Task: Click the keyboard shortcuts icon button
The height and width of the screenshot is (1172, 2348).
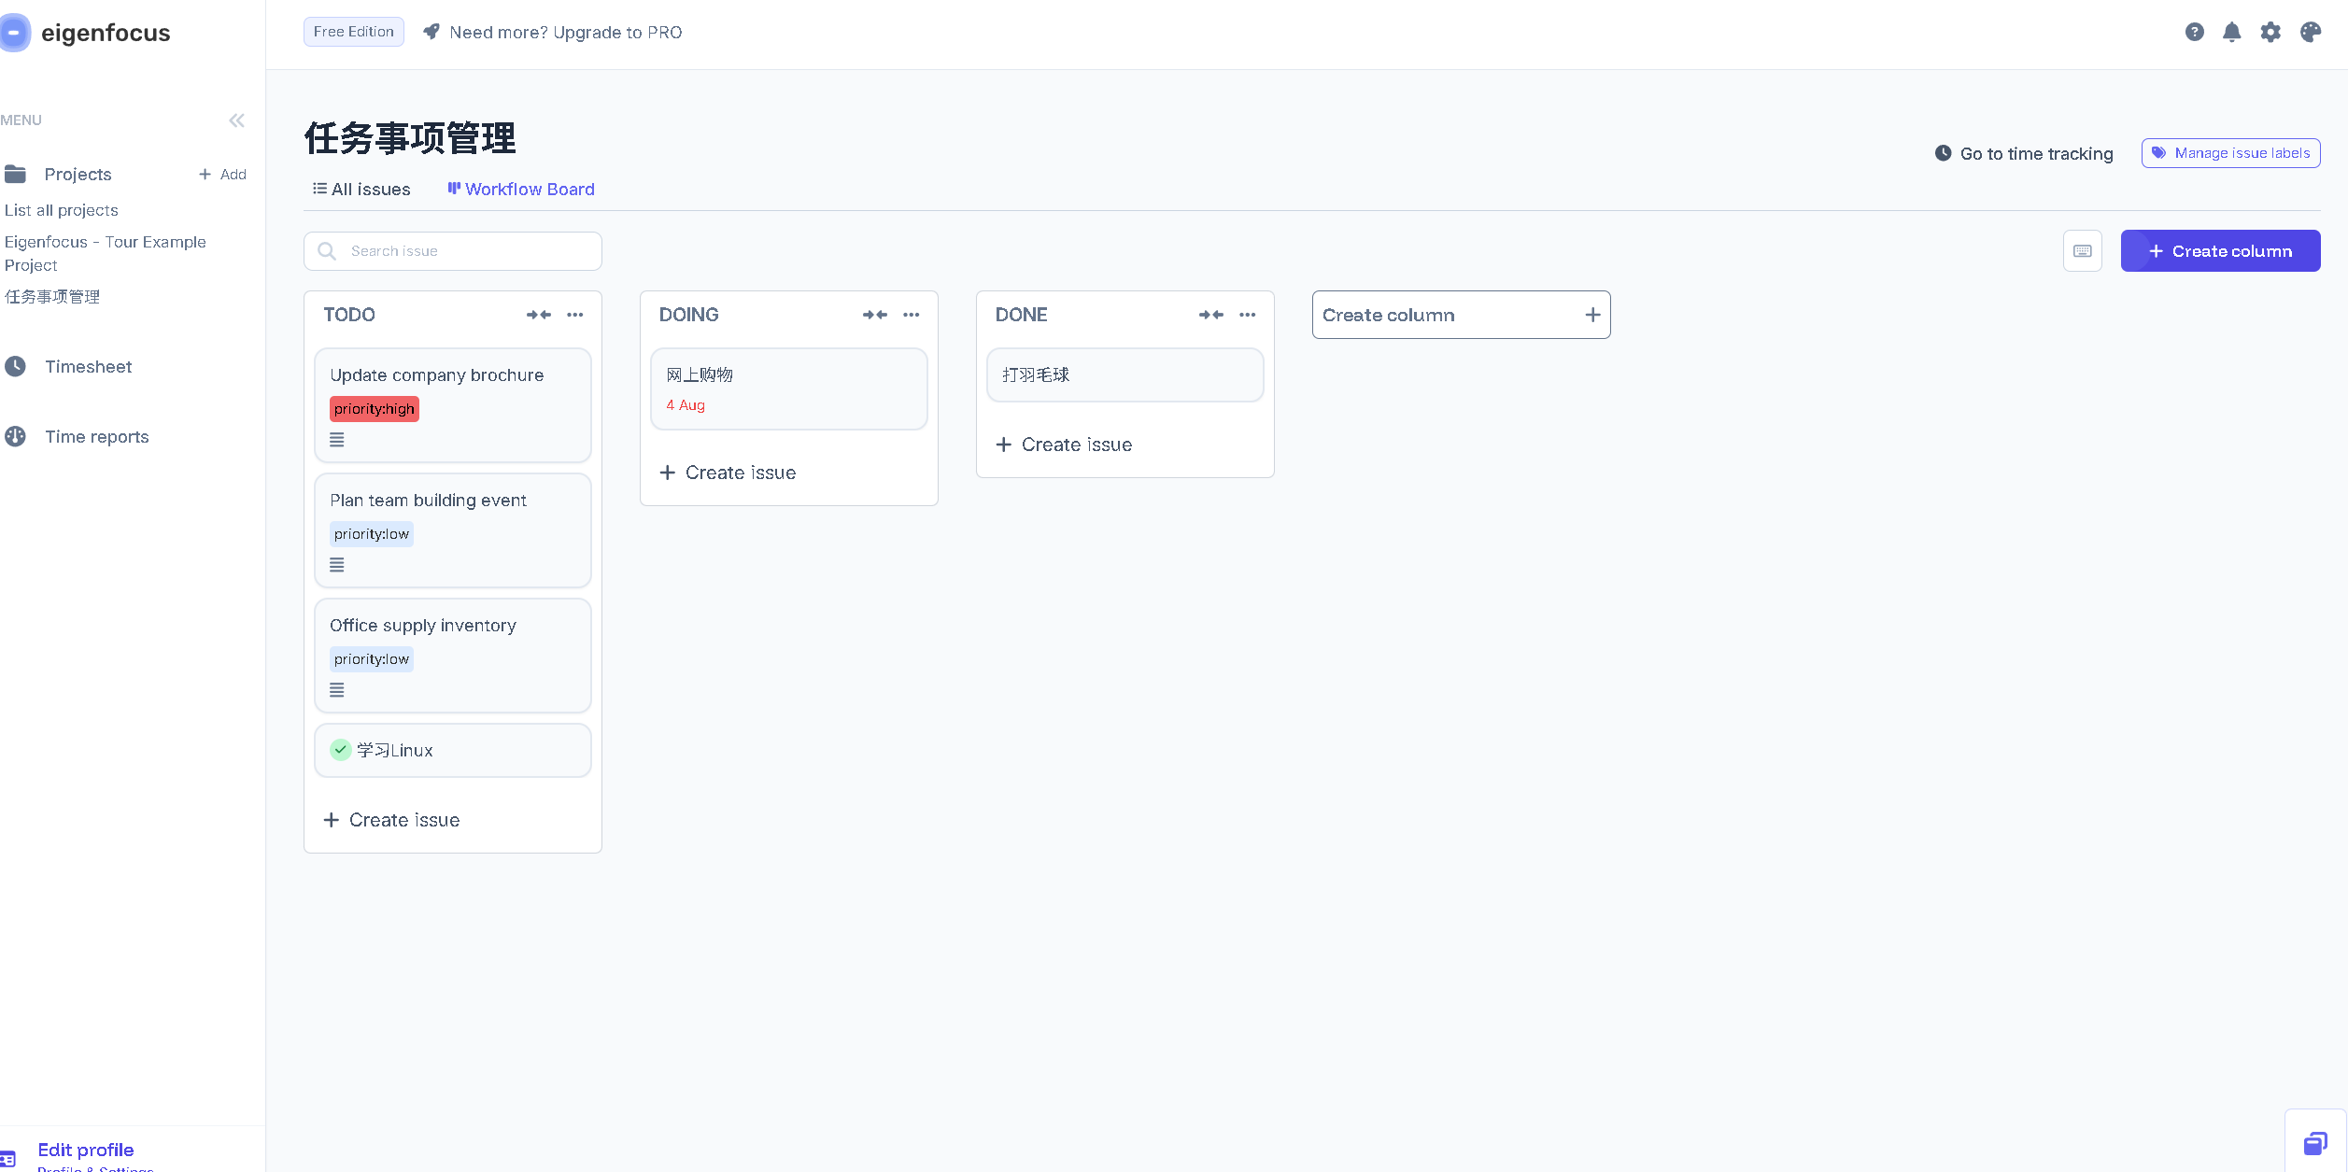Action: [2082, 251]
